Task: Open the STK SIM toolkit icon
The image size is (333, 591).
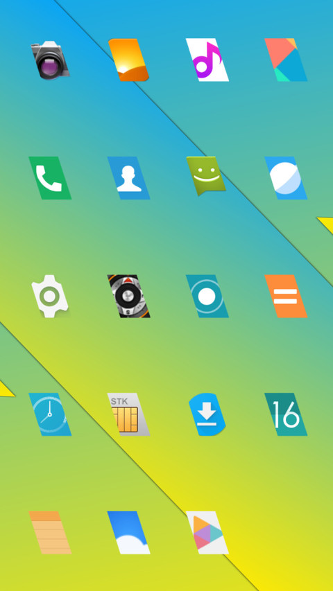Action: pyautogui.click(x=129, y=414)
